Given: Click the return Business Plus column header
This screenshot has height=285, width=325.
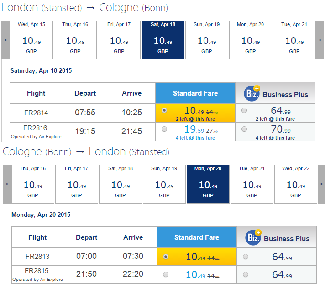Looking at the screenshot, I should 277,237.
